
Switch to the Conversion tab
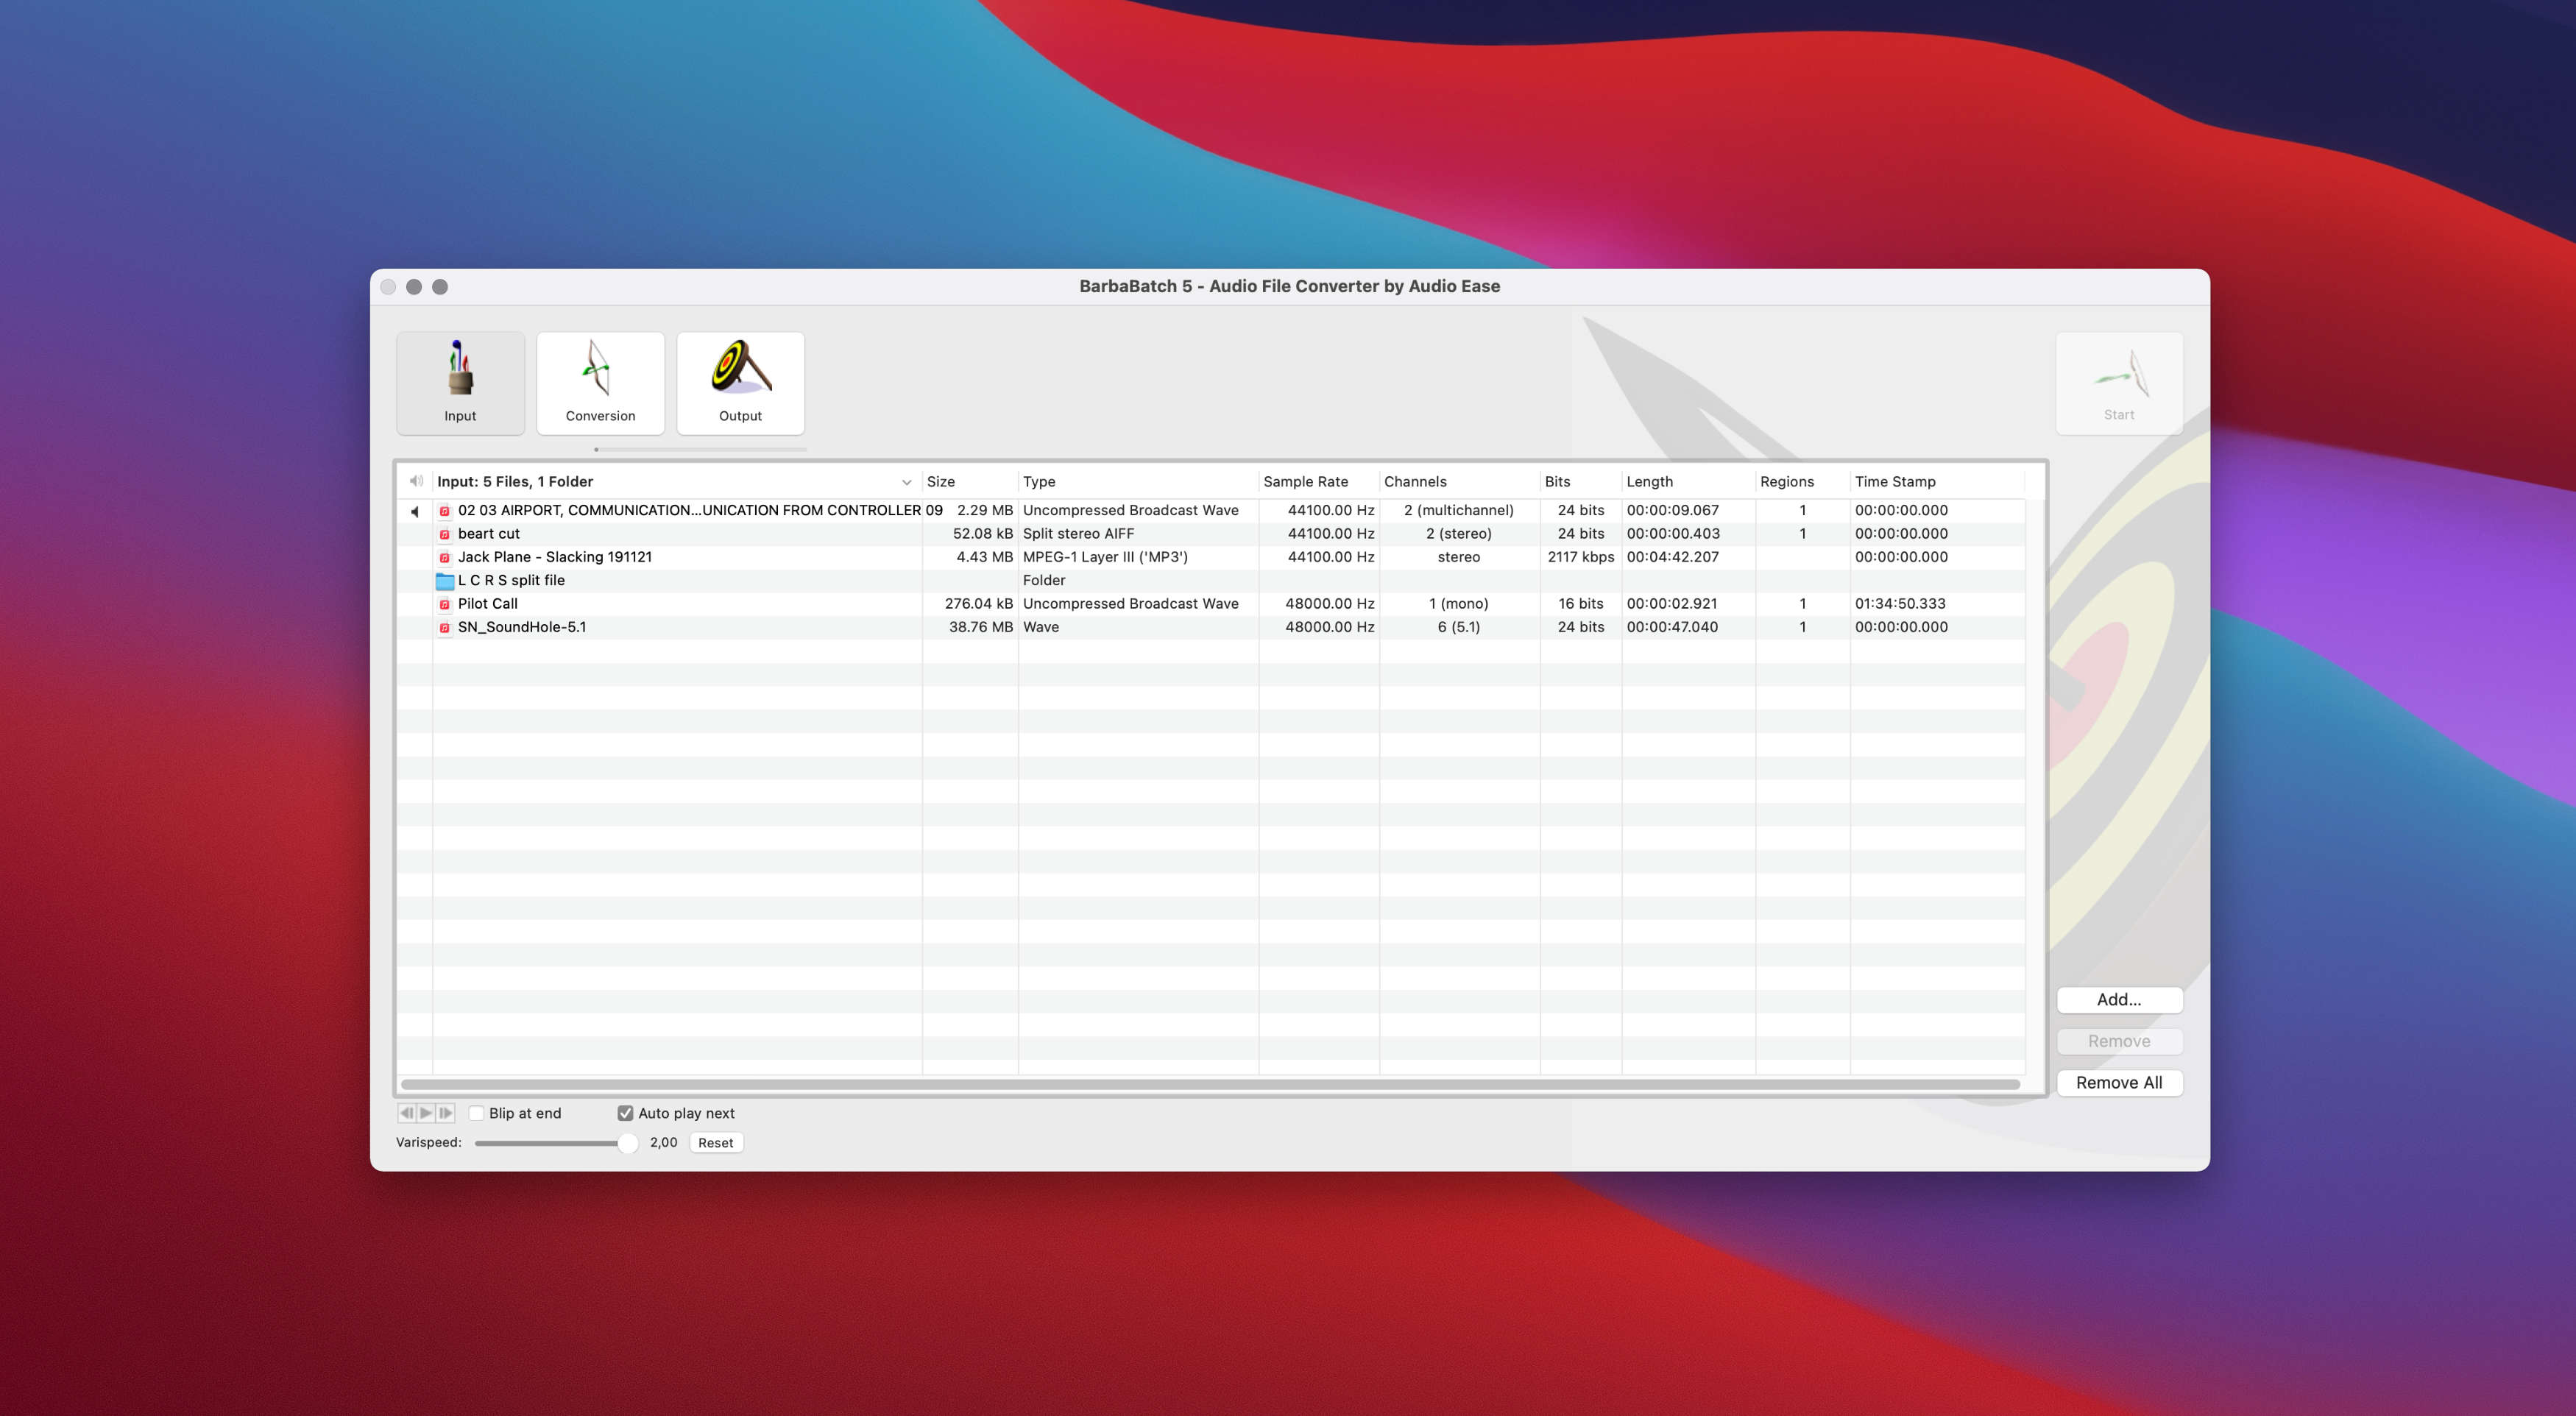point(600,383)
